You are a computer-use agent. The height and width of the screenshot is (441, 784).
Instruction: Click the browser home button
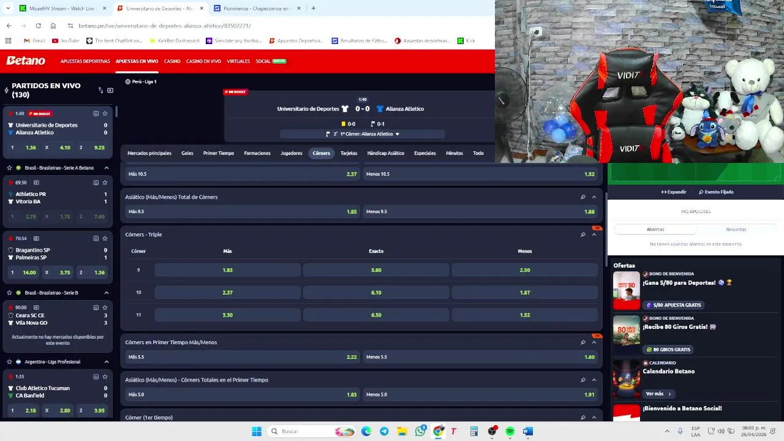click(53, 26)
